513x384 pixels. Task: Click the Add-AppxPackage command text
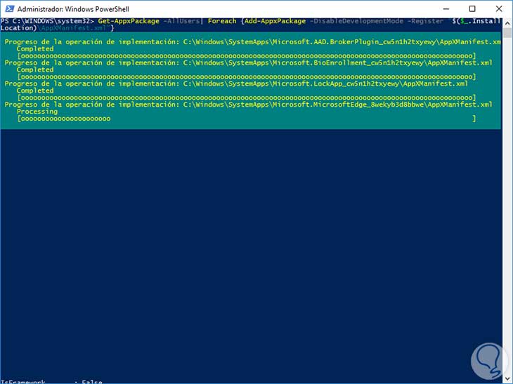pos(275,21)
